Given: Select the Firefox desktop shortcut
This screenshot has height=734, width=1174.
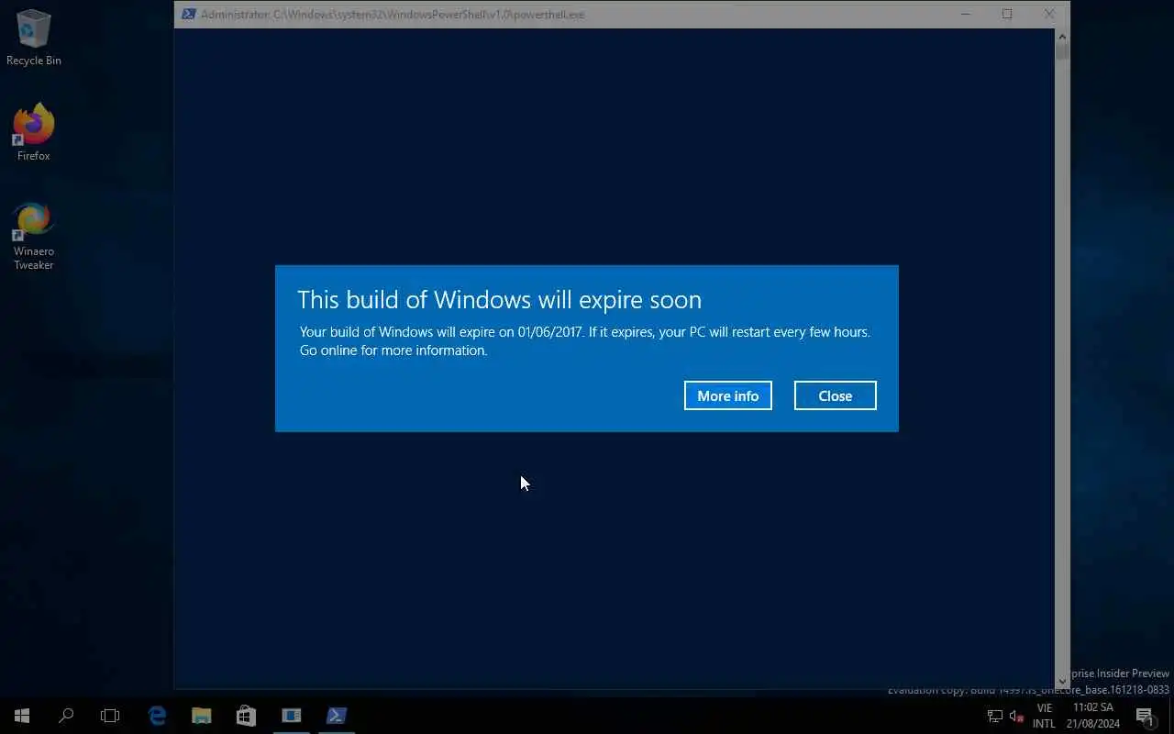Looking at the screenshot, I should [34, 133].
